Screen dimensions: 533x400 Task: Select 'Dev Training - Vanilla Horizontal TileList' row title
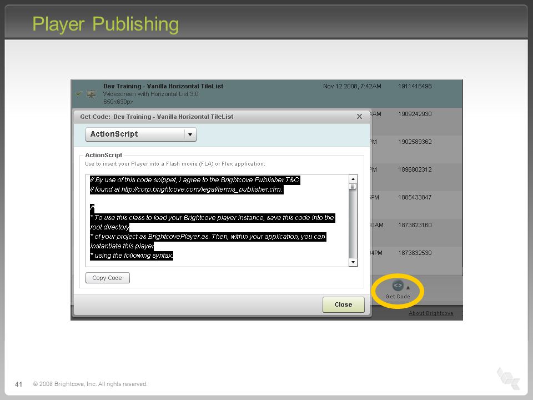click(x=163, y=87)
